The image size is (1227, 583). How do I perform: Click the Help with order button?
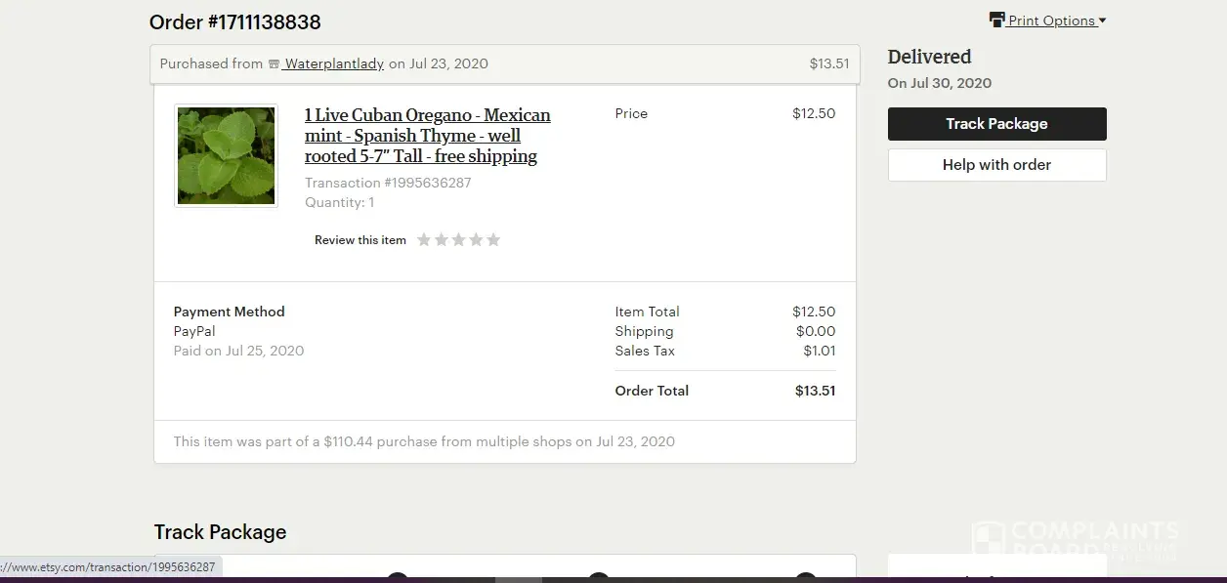[x=996, y=165]
